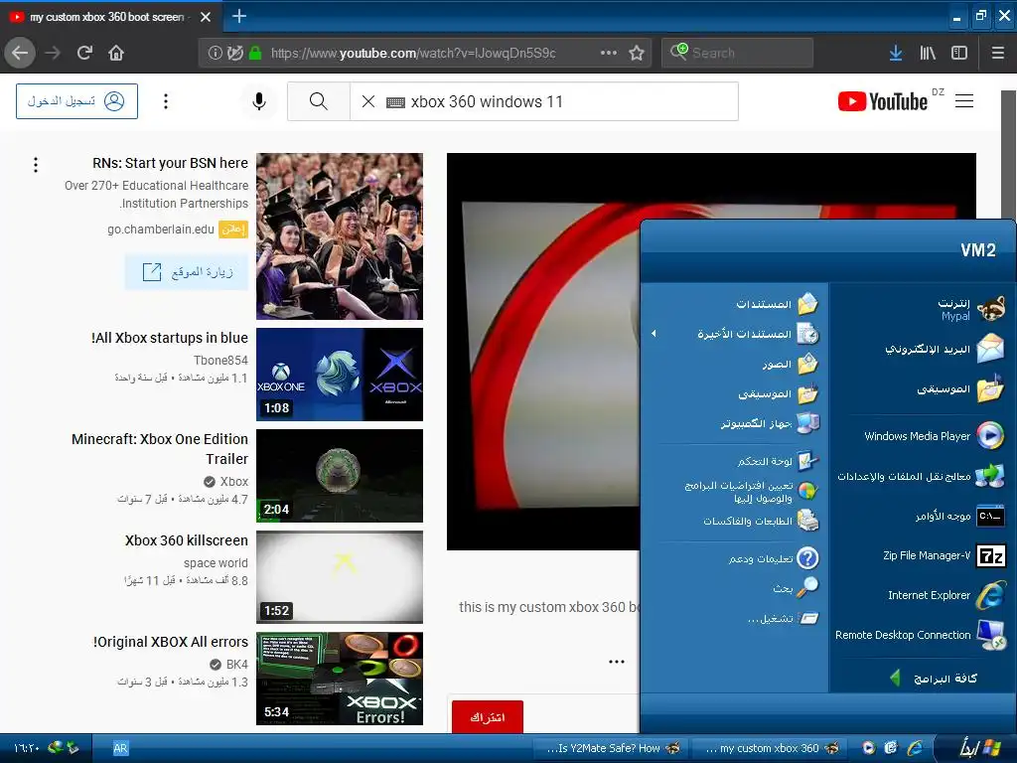Click the Windows Start button on the taskbar
This screenshot has width=1017, height=763.
point(978,748)
